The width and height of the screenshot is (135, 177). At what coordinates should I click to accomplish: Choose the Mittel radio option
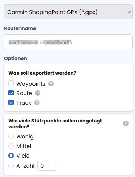[11, 146]
